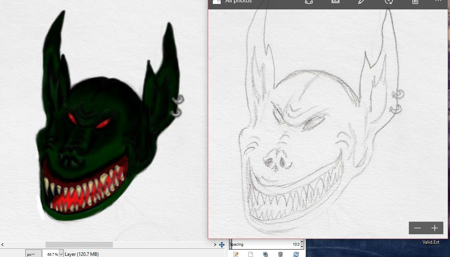The image size is (450, 257).
Task: Rotate the pencil sketch photo
Action: [388, 2]
